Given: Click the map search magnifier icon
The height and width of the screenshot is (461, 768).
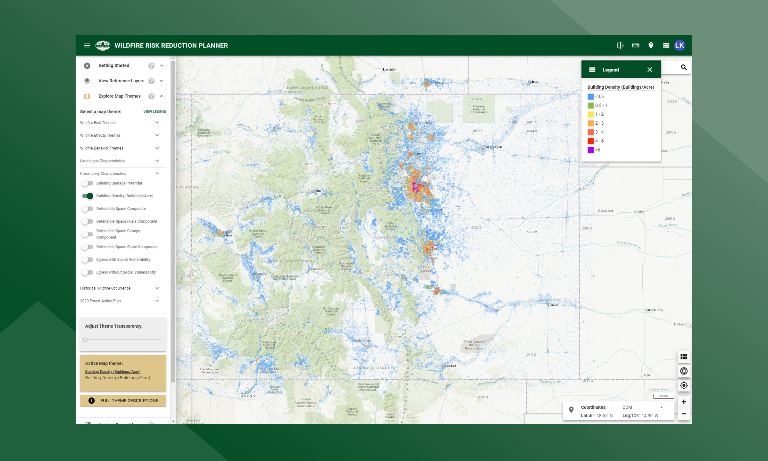Looking at the screenshot, I should tap(684, 67).
